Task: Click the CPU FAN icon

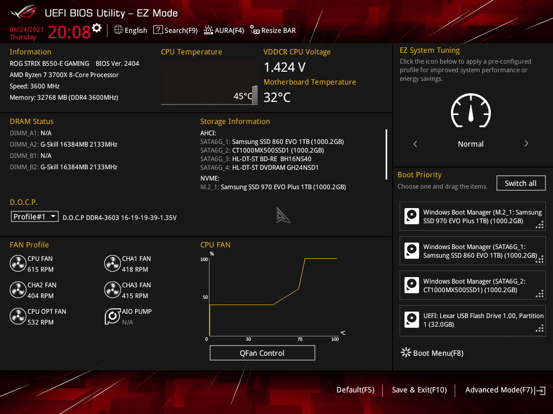Action: click(18, 264)
